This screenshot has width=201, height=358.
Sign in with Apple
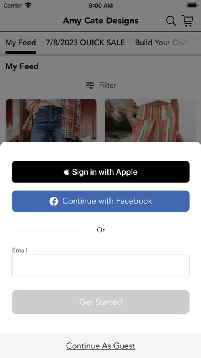(101, 172)
